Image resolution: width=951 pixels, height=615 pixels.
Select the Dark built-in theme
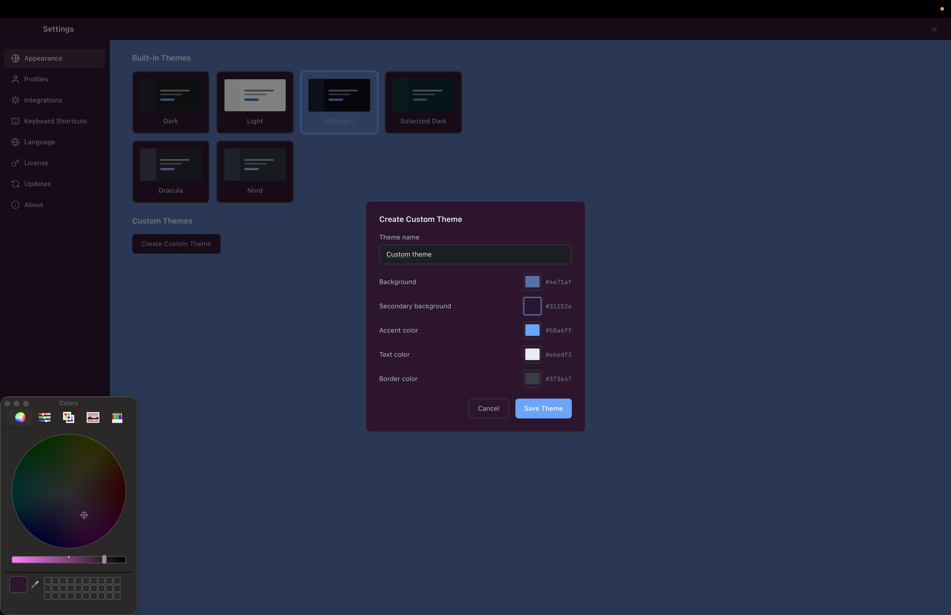tap(171, 102)
